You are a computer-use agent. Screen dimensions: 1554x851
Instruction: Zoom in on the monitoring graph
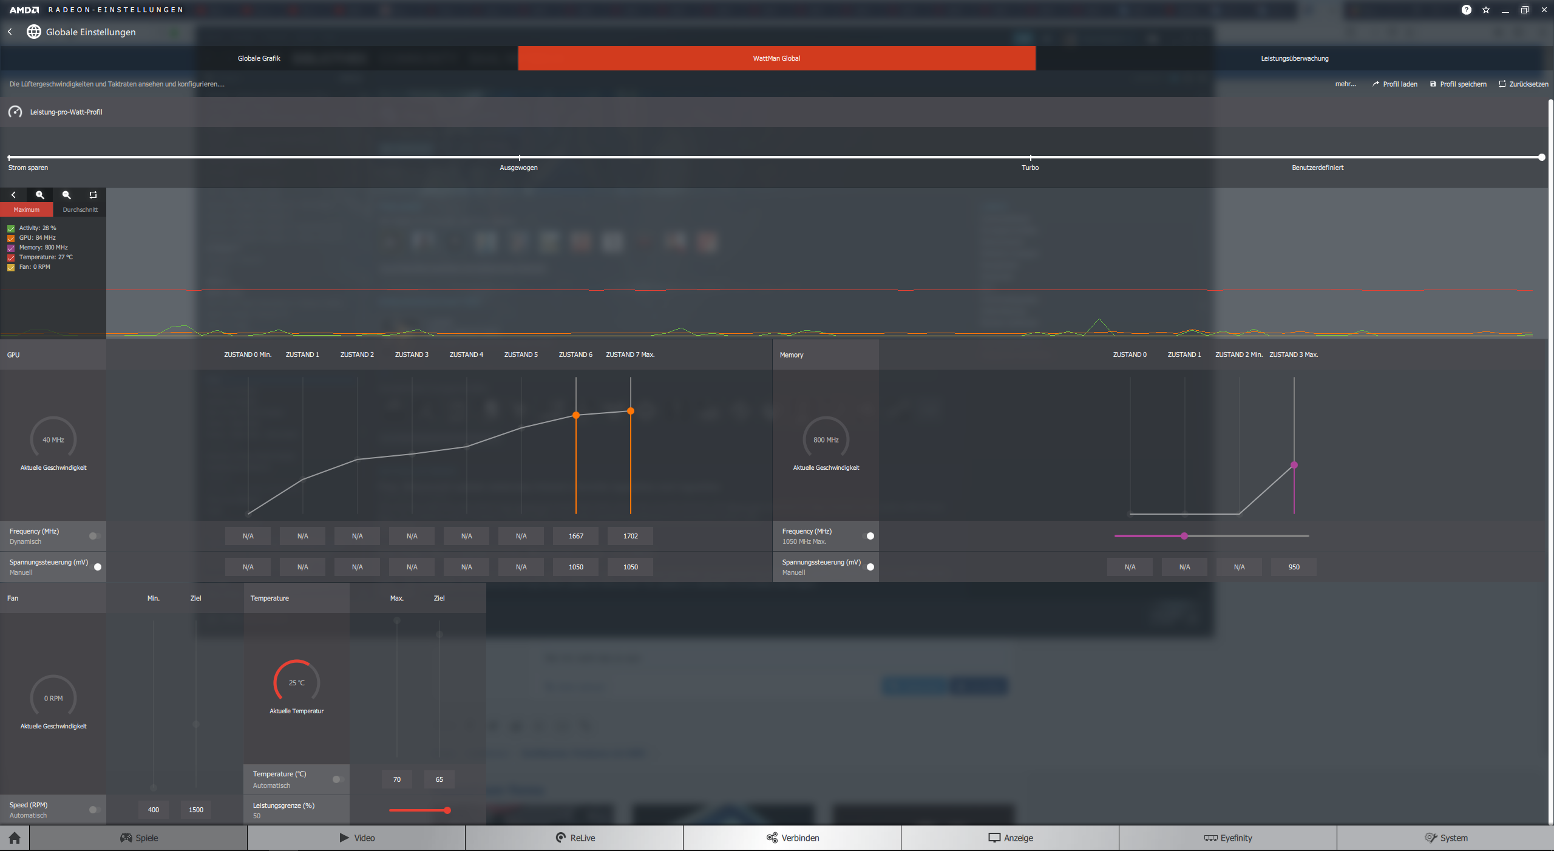point(40,195)
